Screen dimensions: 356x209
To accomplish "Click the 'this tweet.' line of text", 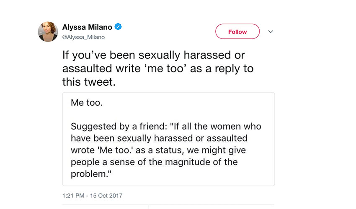I will (x=88, y=82).
